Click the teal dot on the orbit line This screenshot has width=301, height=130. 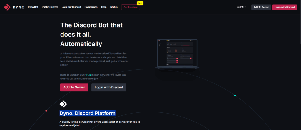point(235,95)
